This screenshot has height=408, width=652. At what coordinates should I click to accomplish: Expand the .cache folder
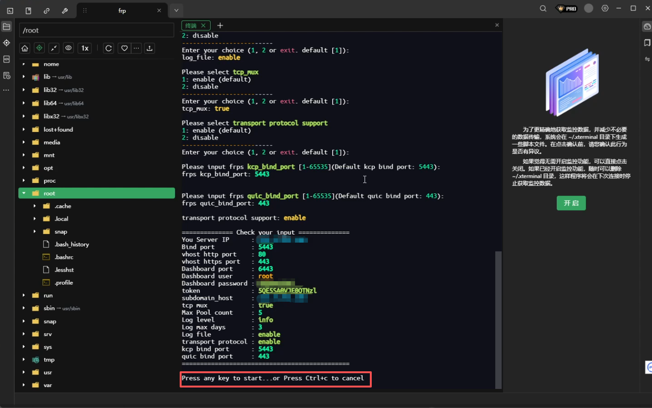(35, 206)
